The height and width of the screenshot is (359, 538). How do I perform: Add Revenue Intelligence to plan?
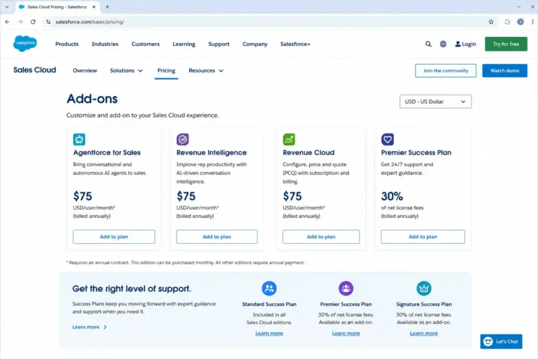coord(217,237)
